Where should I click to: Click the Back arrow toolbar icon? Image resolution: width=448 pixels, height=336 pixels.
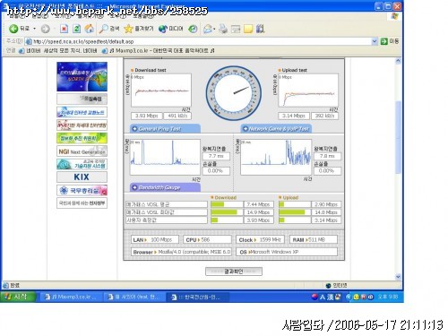pos(13,29)
